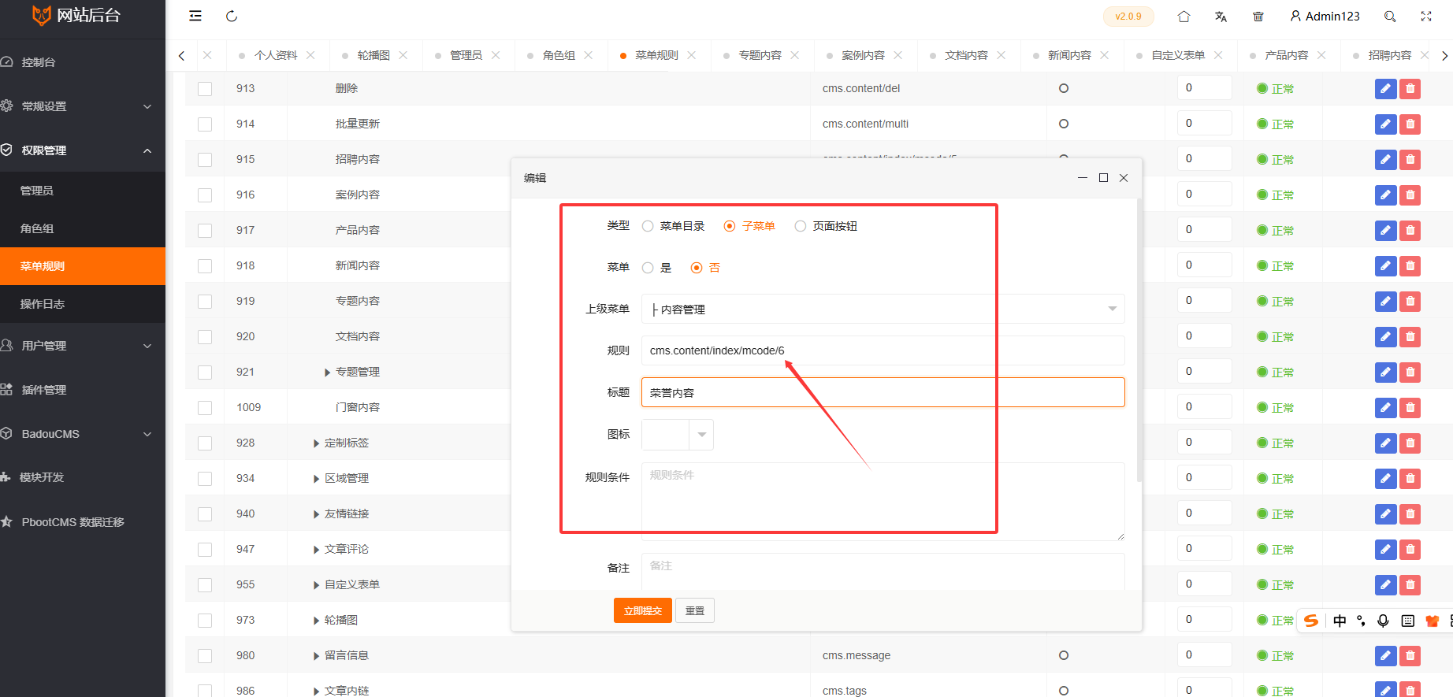
Task: Select the 菜单目录 radio option
Action: coord(648,226)
